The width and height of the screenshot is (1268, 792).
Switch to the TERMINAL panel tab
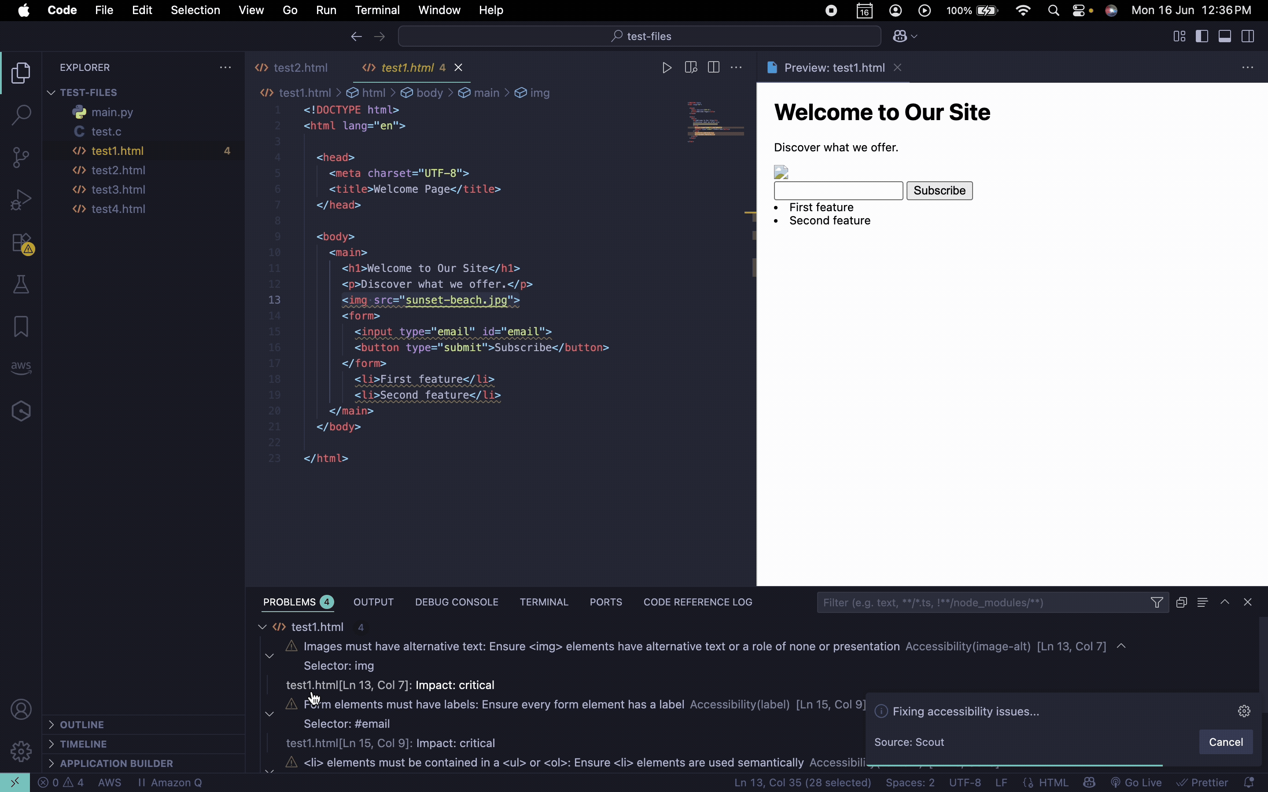(543, 602)
